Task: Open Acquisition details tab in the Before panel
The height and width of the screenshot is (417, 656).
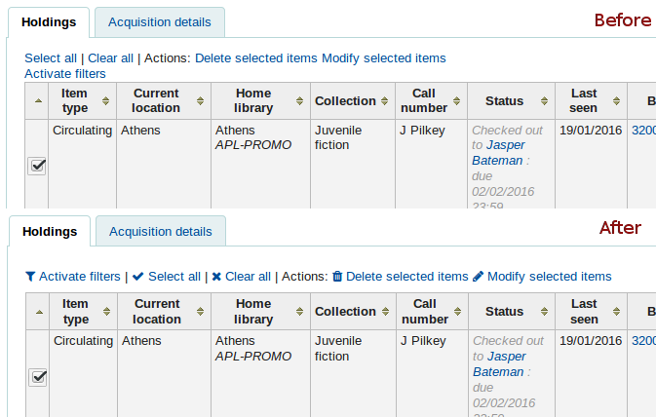Action: pyautogui.click(x=159, y=21)
